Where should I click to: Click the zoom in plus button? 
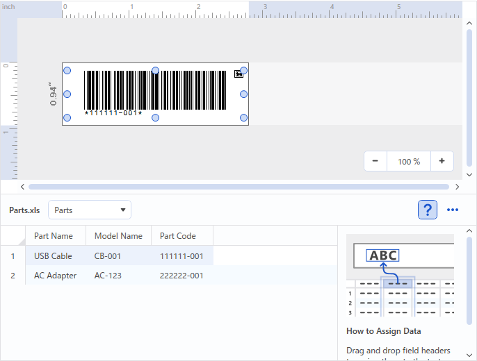click(x=442, y=161)
